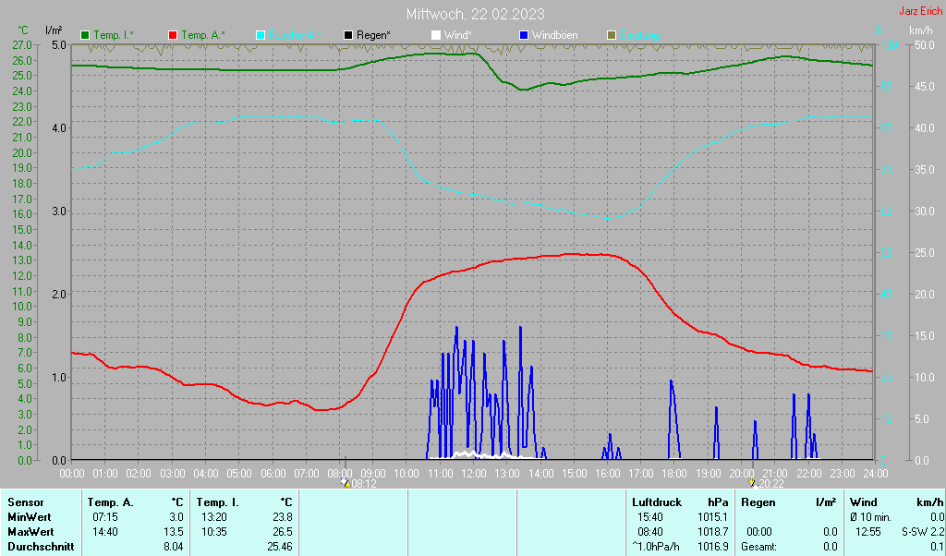Select the white Wind legend swatch
946x556 pixels.
[x=436, y=36]
